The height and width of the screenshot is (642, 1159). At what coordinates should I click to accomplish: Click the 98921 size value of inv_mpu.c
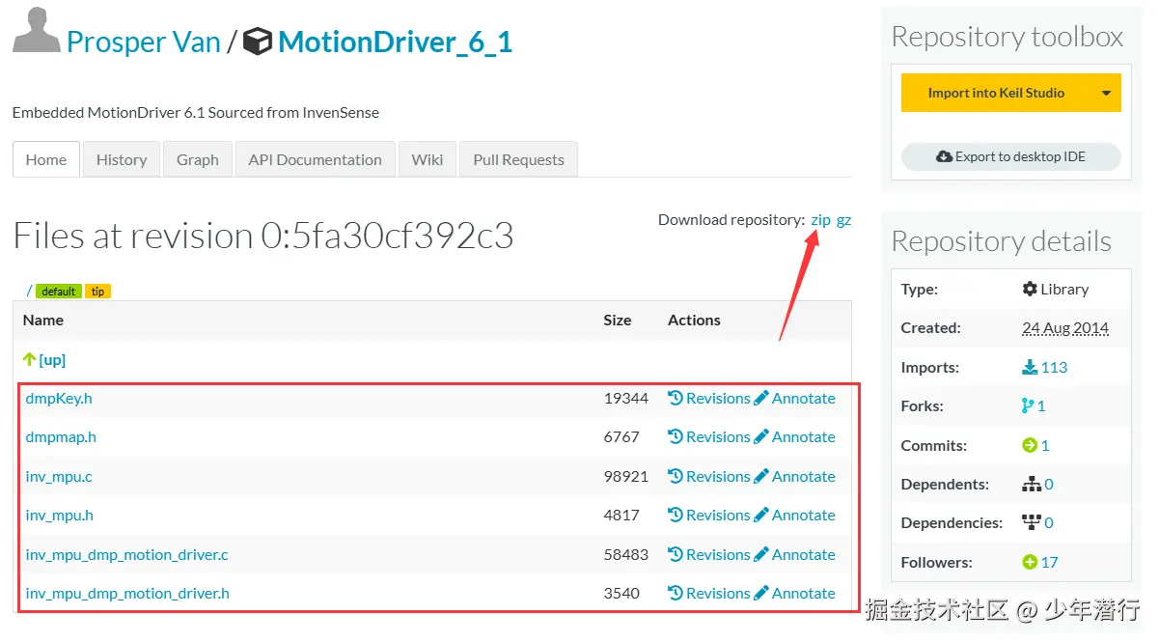(626, 476)
